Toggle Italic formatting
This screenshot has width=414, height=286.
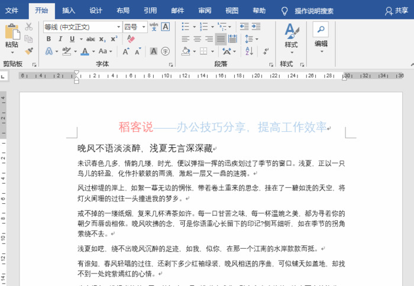[x=60, y=39]
